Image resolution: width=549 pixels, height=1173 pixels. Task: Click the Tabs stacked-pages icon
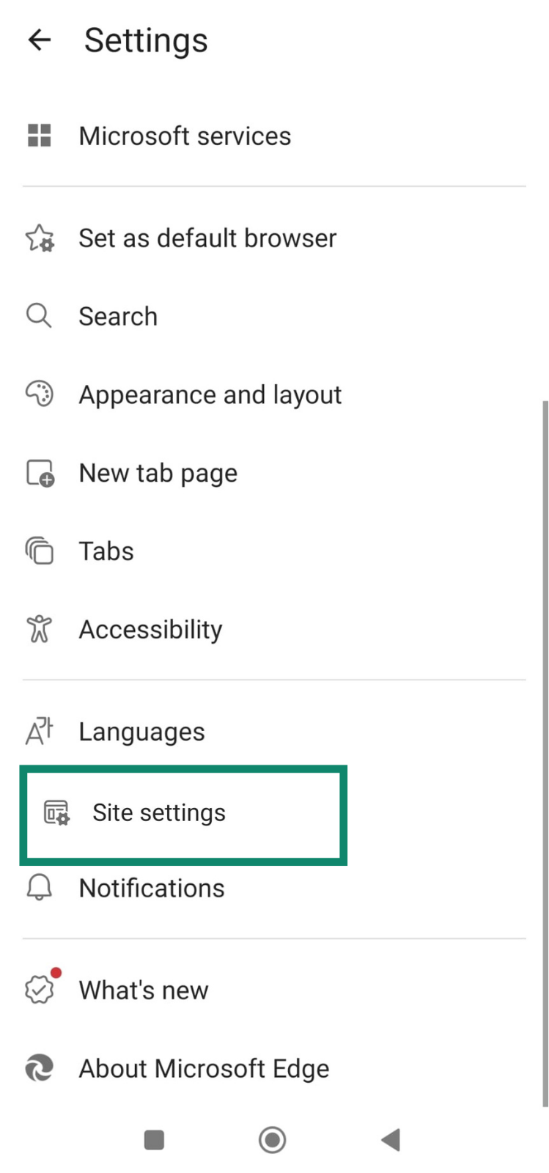tap(39, 551)
